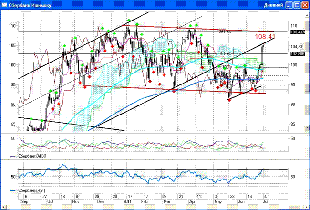The image size is (310, 210).
Task: Select the 161.8% Fibonacci level label
Action: (x=225, y=53)
